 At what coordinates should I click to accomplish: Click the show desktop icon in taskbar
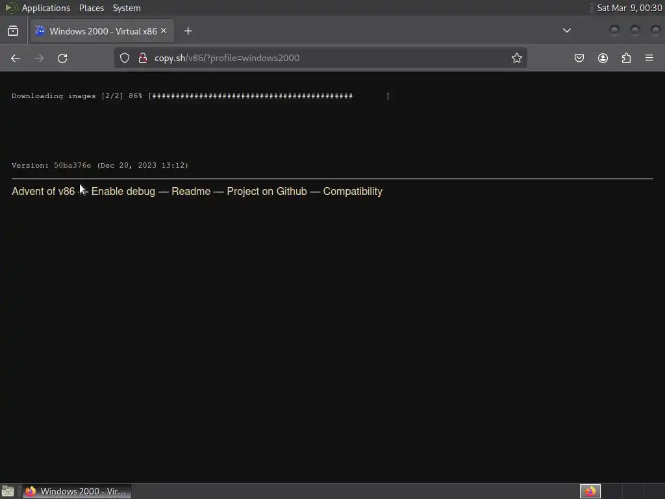click(8, 491)
